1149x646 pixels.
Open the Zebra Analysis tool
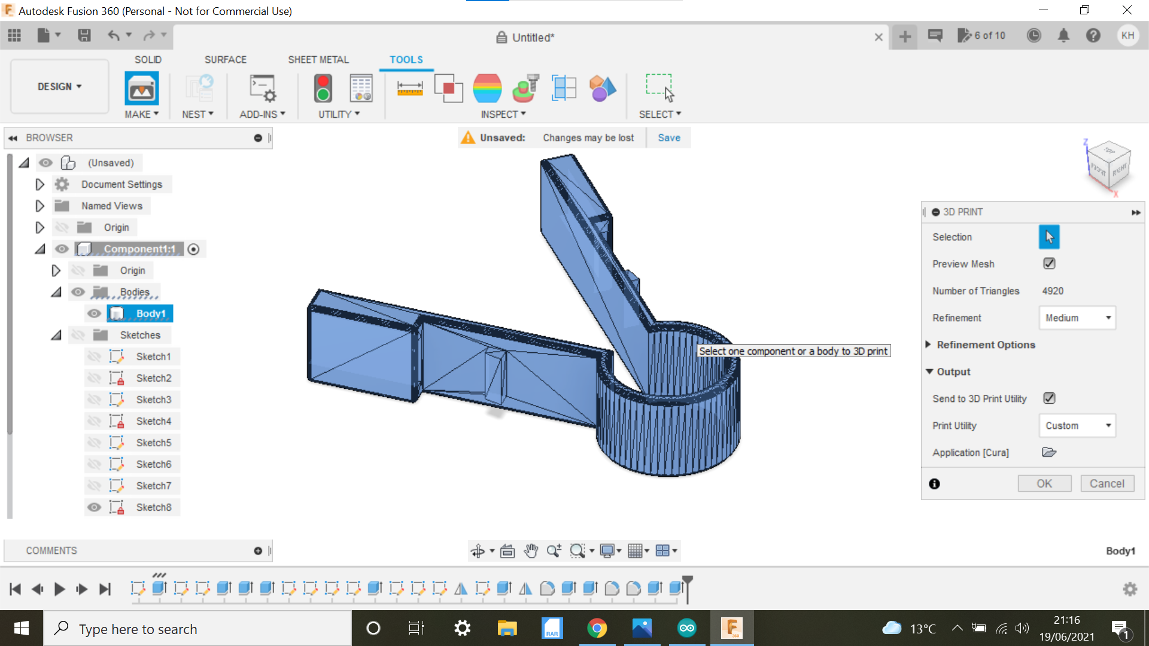487,89
